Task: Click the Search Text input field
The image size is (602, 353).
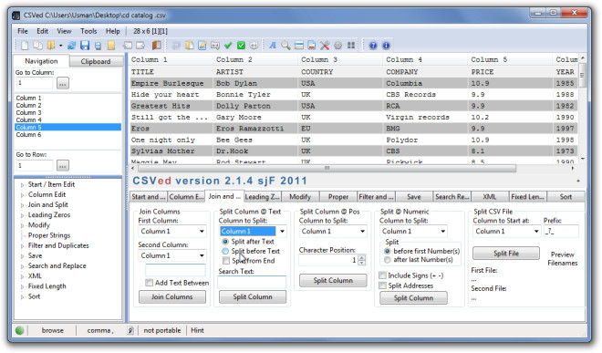Action: pyautogui.click(x=252, y=283)
